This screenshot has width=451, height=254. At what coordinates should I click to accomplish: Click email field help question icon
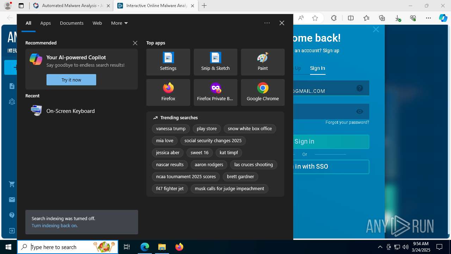pos(360,88)
